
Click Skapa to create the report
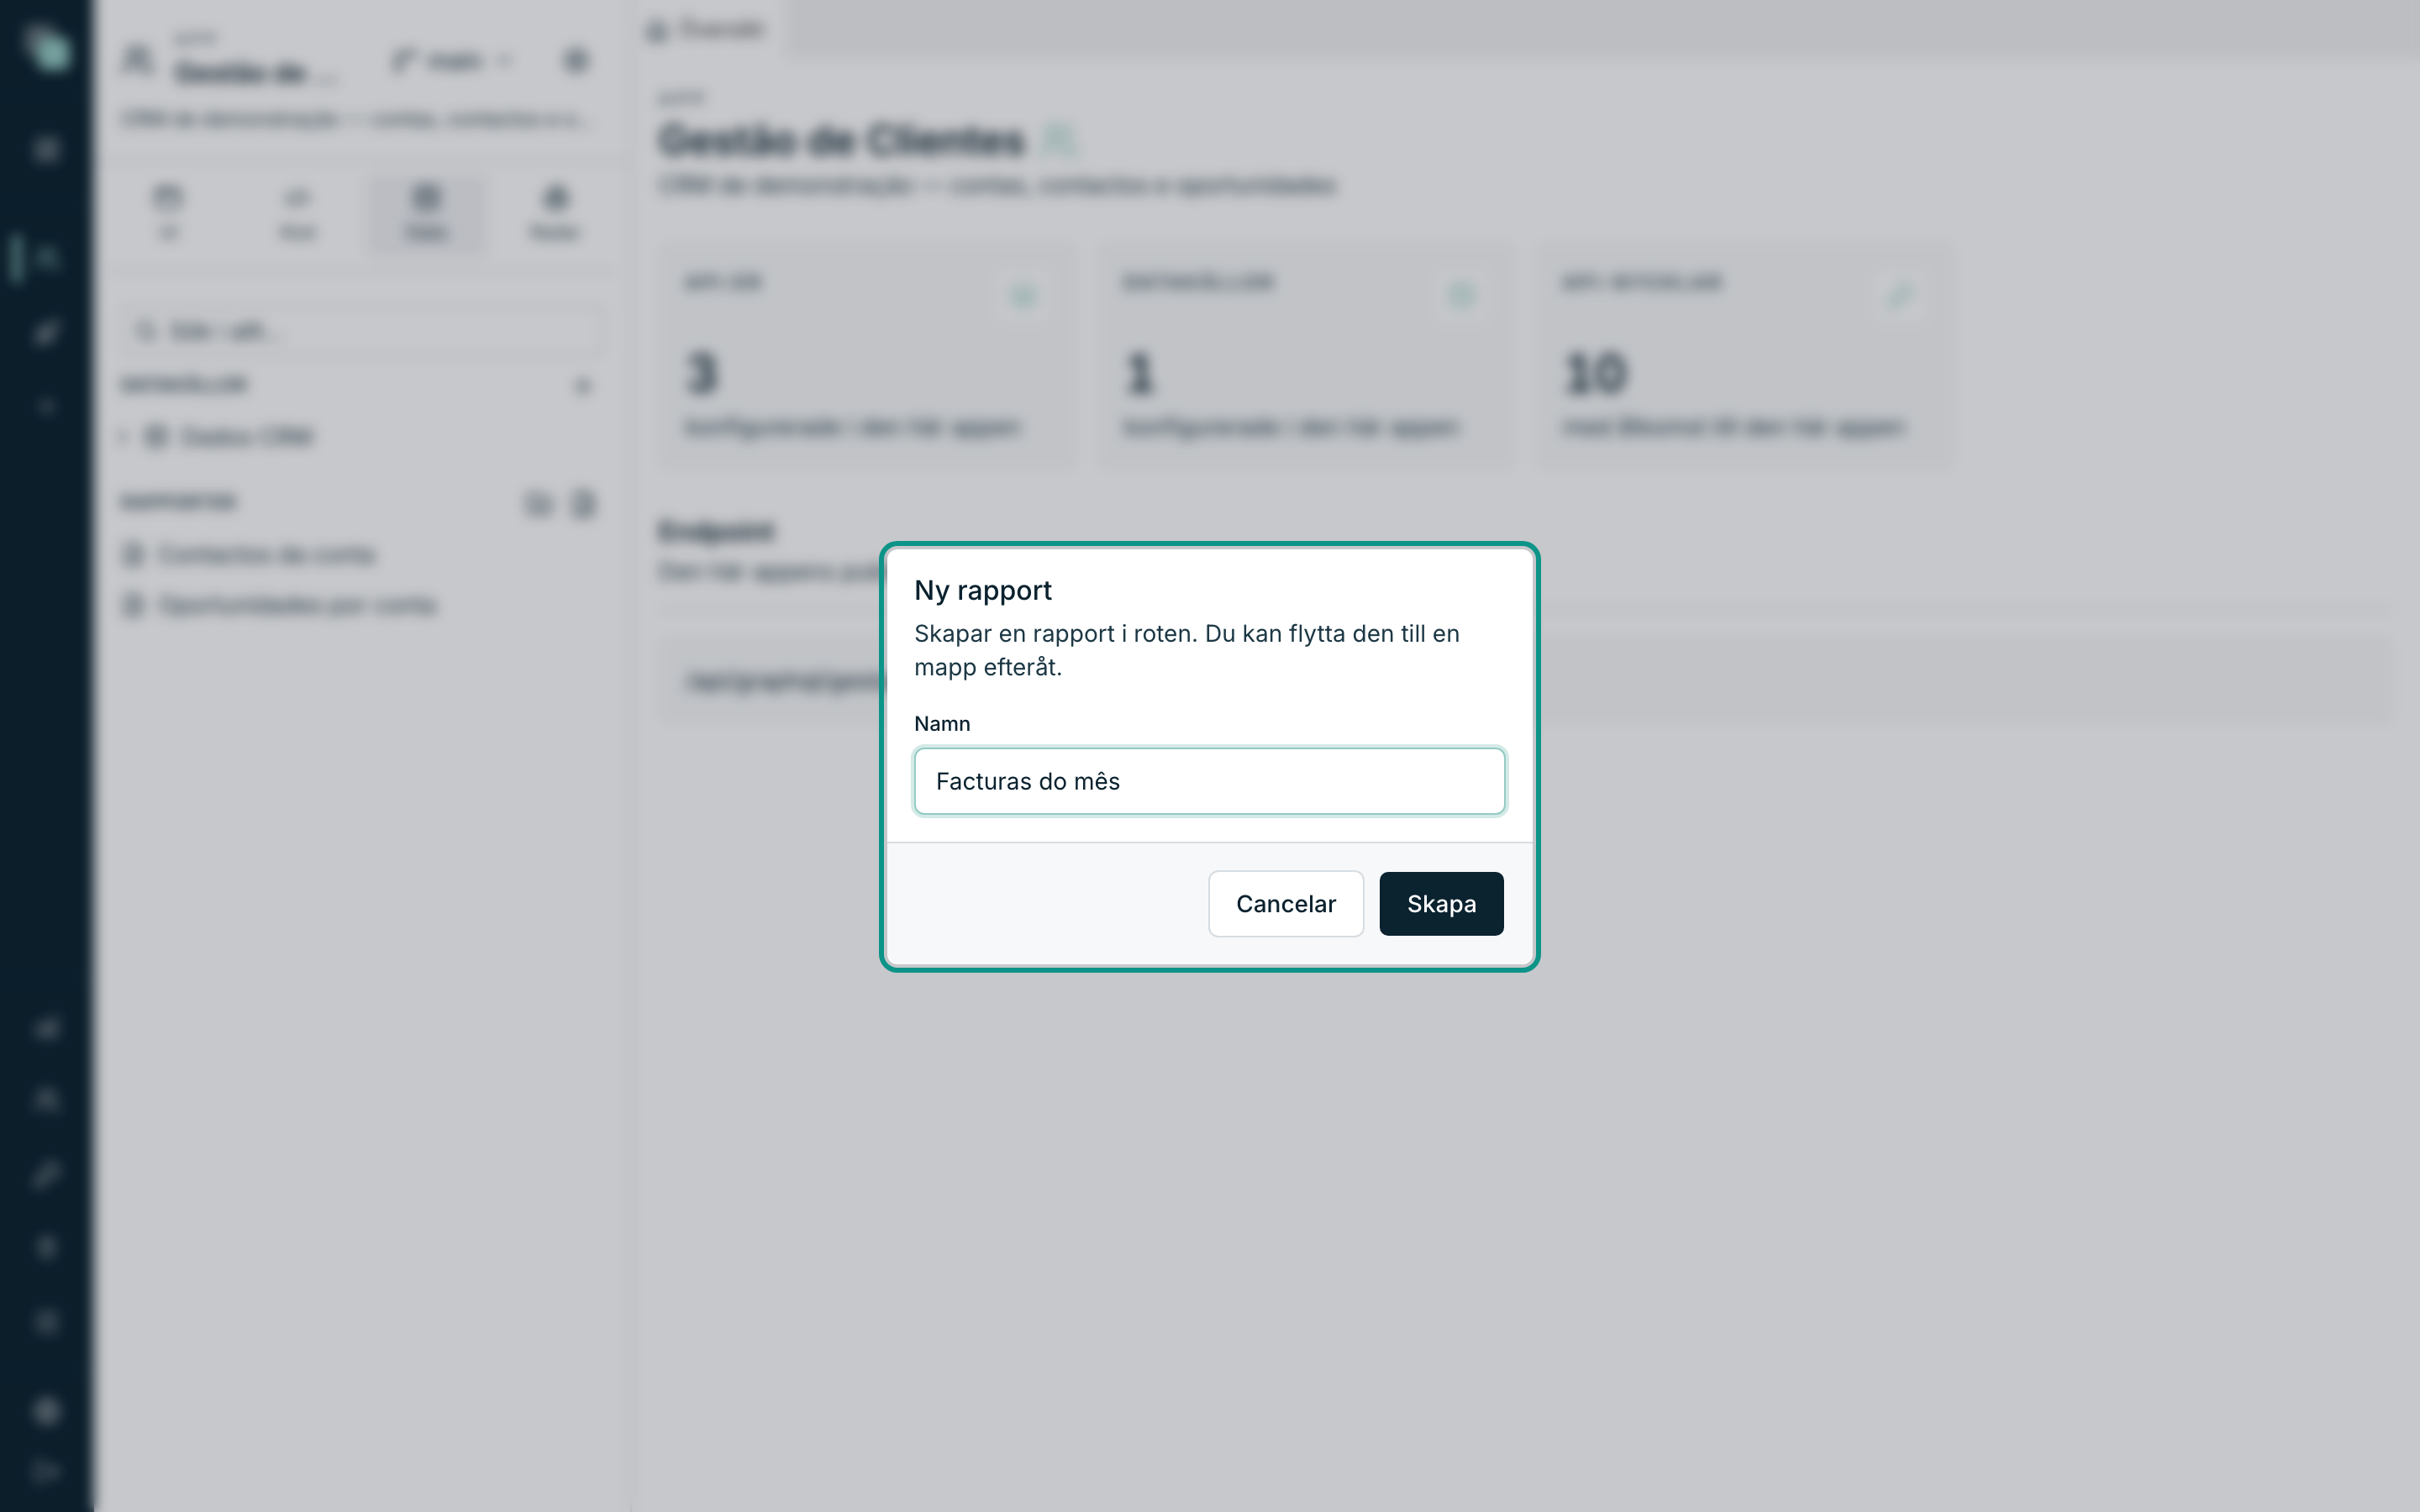coord(1441,904)
